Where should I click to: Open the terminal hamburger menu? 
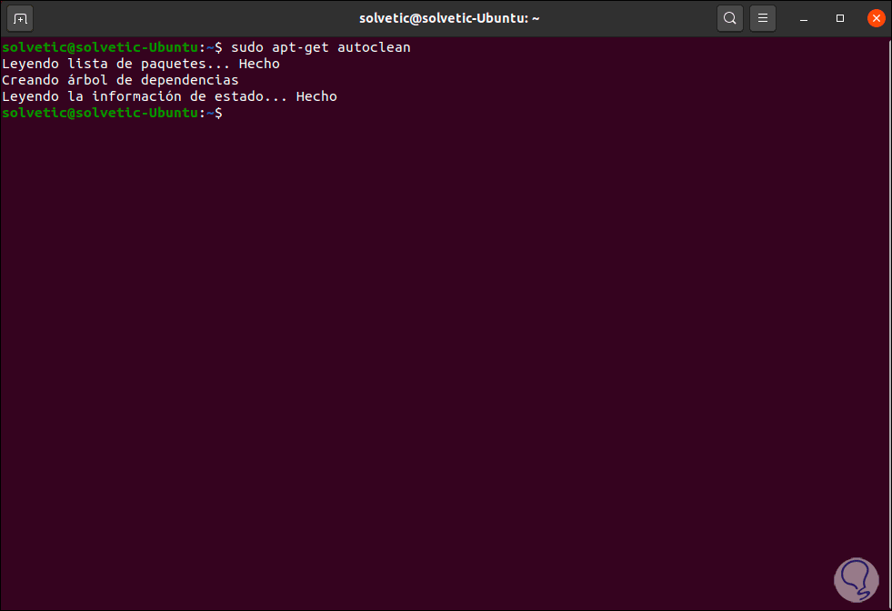click(x=763, y=19)
